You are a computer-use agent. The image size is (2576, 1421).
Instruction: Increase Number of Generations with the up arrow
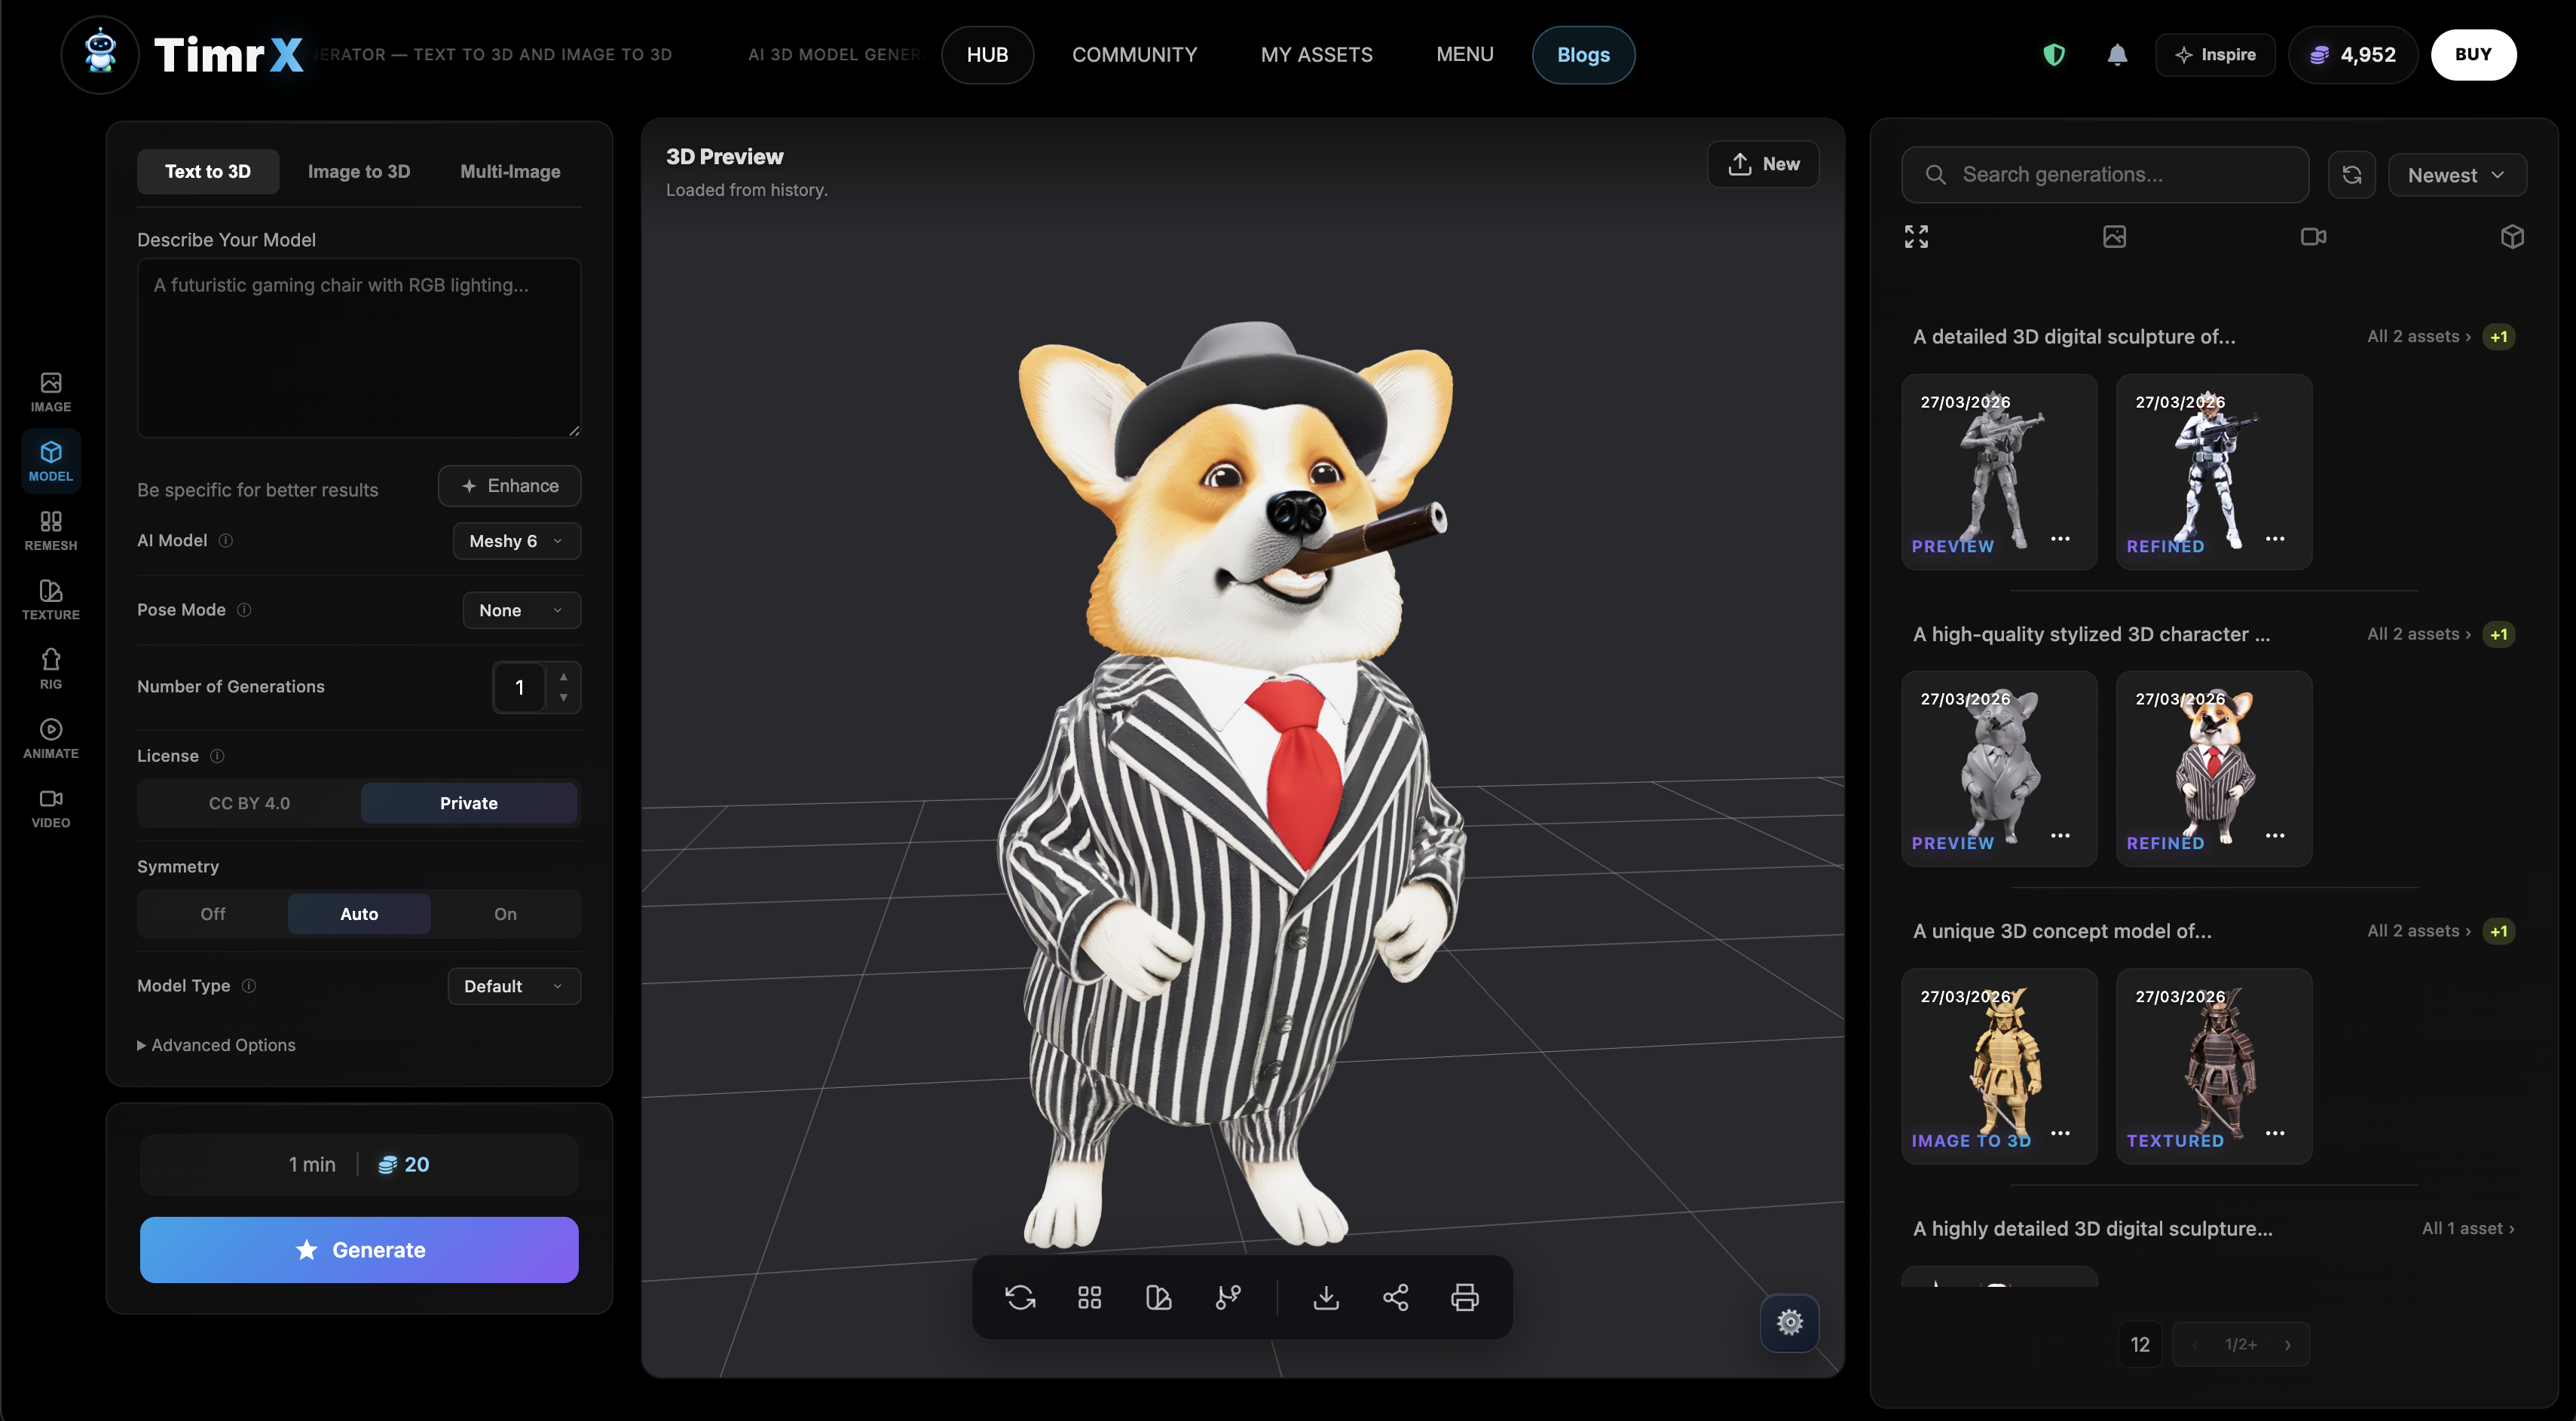click(x=564, y=676)
